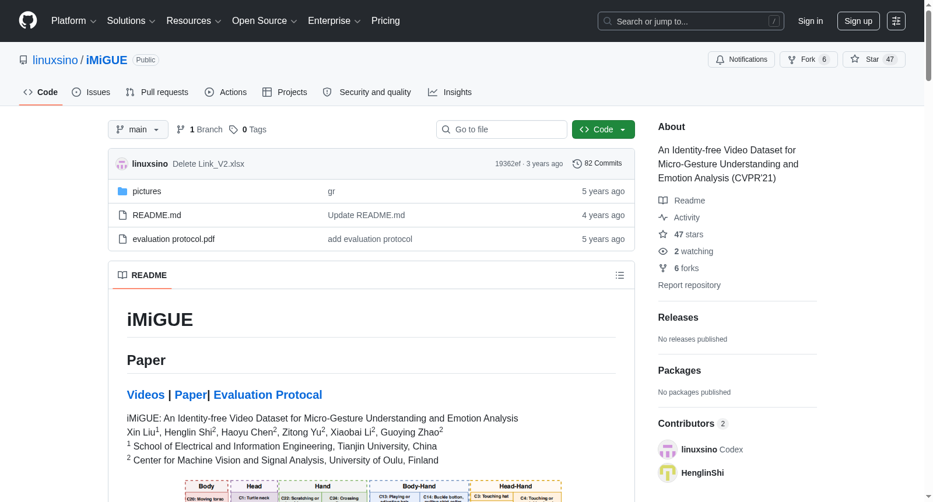Viewport: 933px width, 502px height.
Task: Click the evaluation protocol.pdf file icon
Action: pyautogui.click(x=122, y=239)
